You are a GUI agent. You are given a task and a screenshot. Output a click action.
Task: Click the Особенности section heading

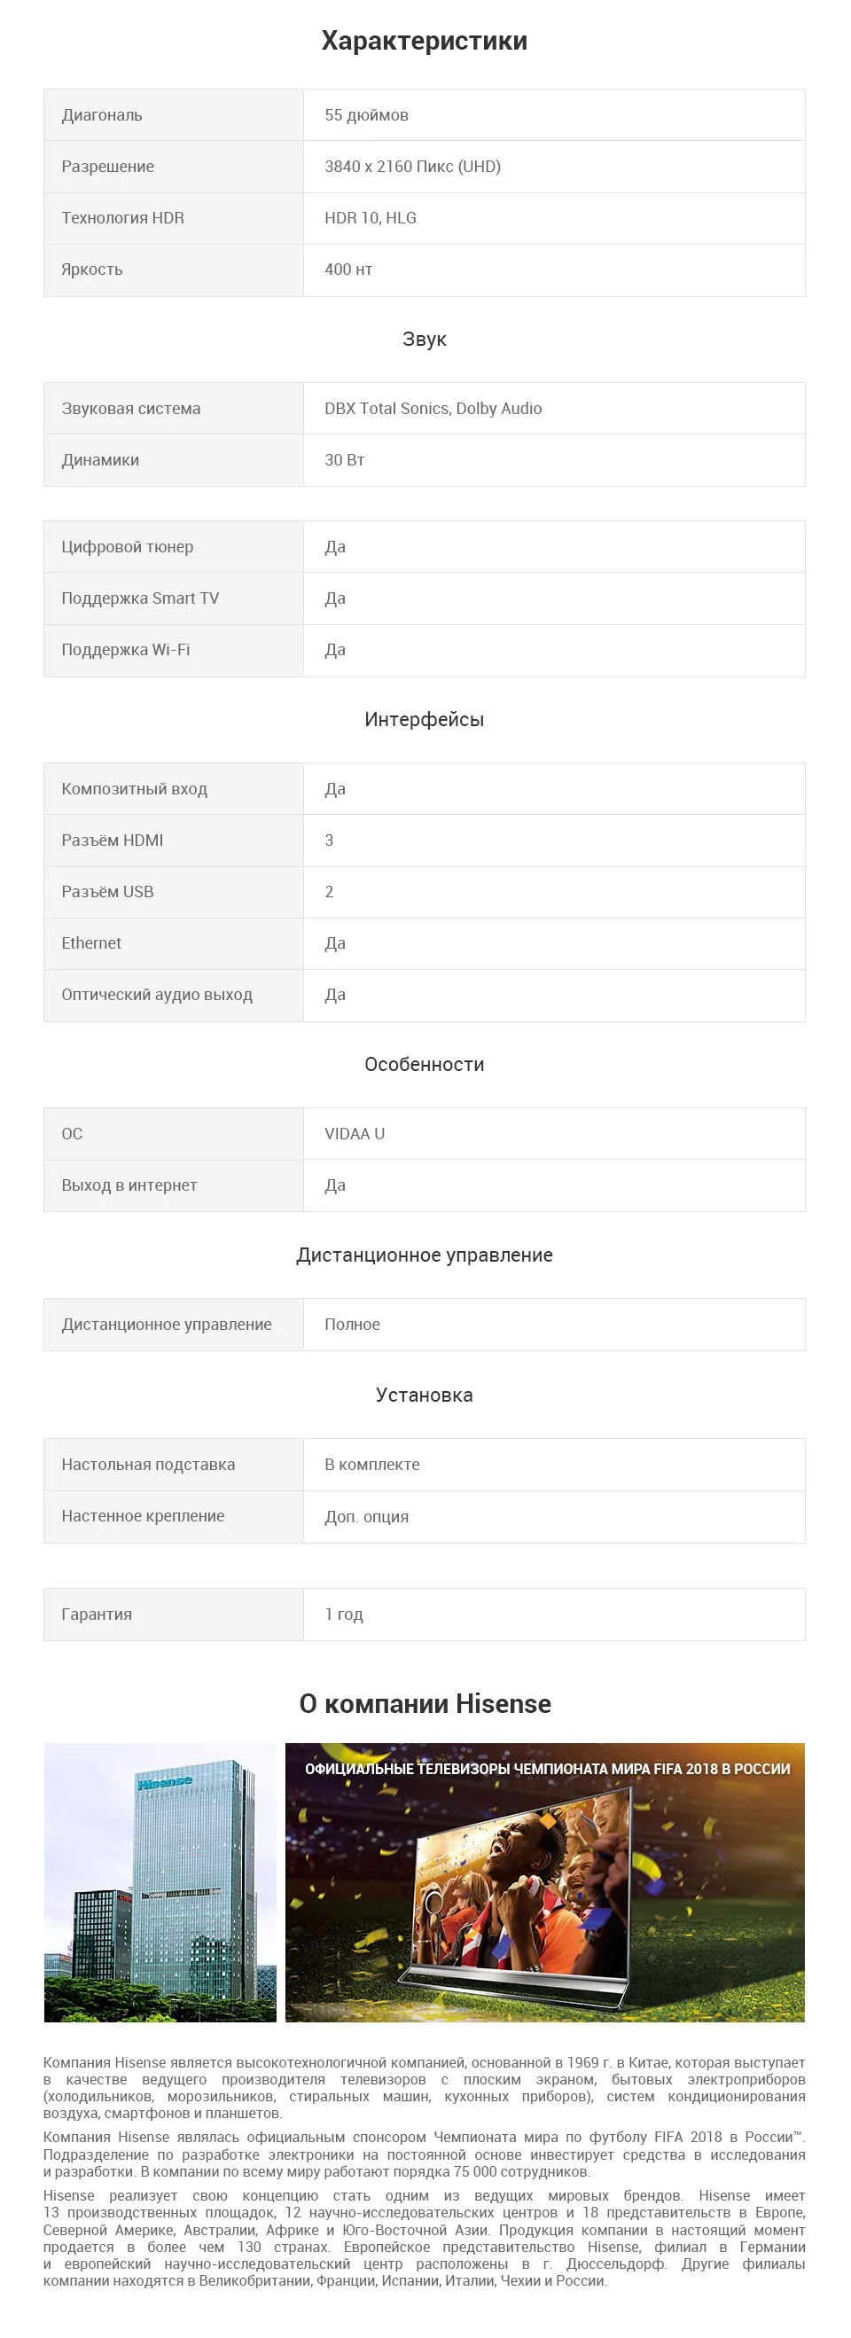pos(425,1065)
